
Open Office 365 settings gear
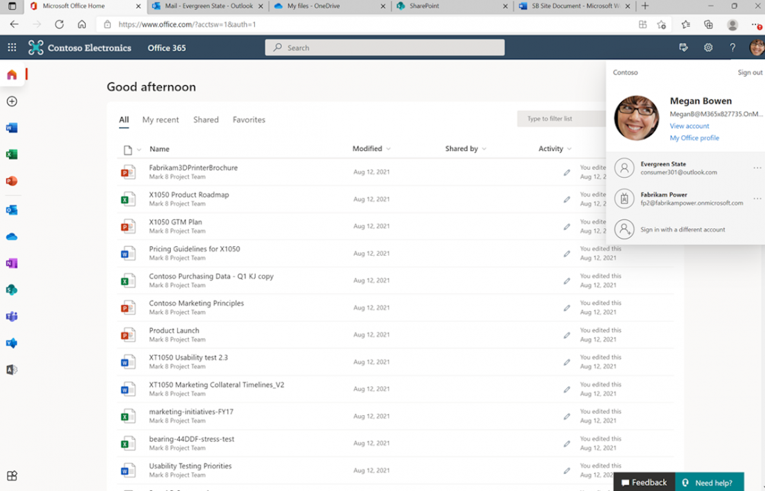point(708,47)
